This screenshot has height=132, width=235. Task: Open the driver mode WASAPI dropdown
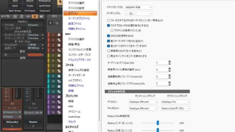coord(139,7)
